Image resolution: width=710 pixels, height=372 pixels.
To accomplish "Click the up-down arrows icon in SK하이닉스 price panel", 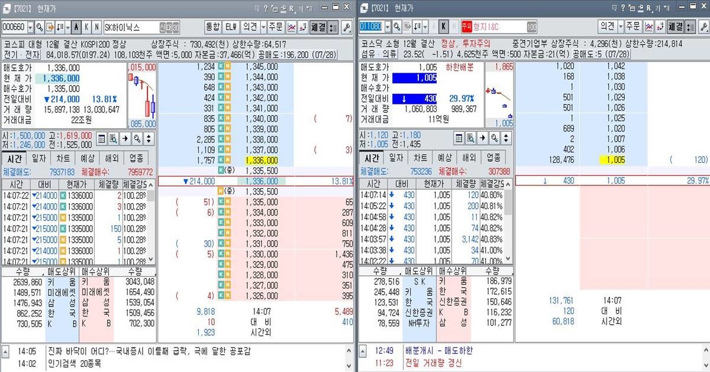I will 148,138.
